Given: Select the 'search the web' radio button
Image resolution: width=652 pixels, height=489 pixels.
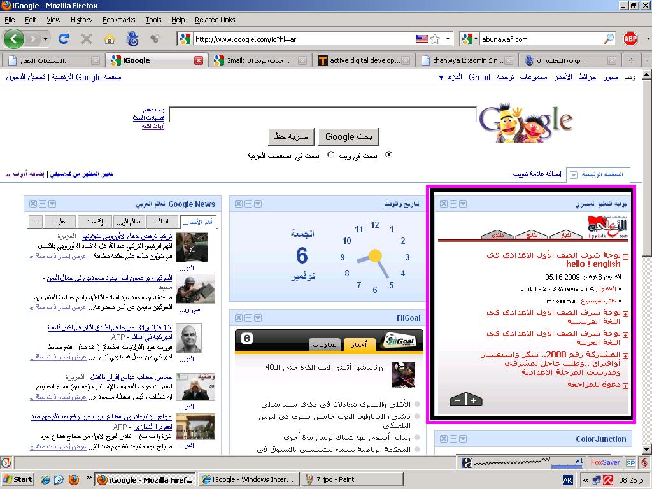Looking at the screenshot, I should pyautogui.click(x=389, y=155).
